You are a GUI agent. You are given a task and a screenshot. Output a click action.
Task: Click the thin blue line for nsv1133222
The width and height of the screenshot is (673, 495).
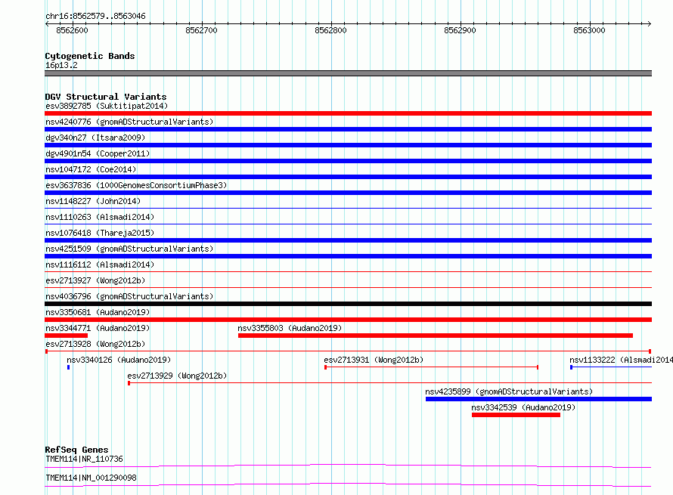click(x=611, y=367)
